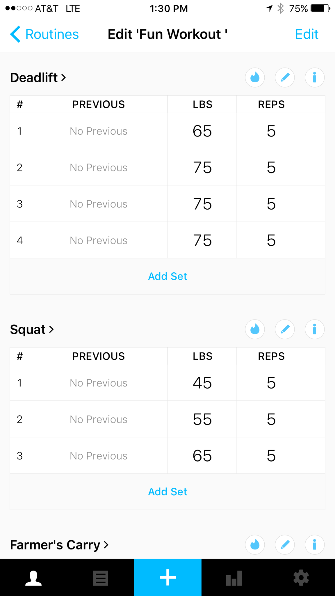The height and width of the screenshot is (596, 335).
Task: Tap the flame icon for Farmer's Carry
Action: 255,544
